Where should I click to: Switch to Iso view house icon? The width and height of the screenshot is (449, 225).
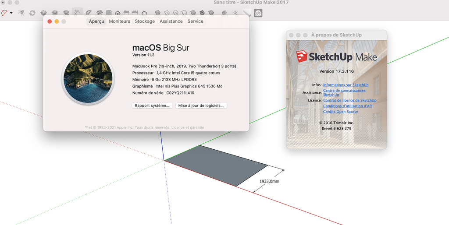(x=100, y=13)
